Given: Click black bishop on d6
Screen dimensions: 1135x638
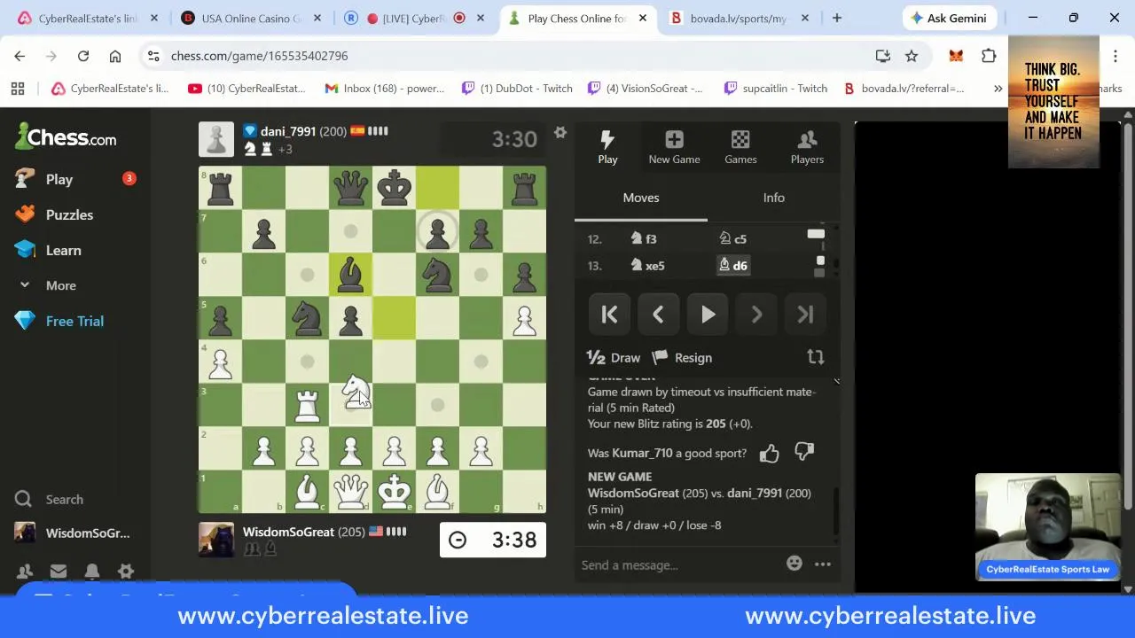Looking at the screenshot, I should [351, 275].
